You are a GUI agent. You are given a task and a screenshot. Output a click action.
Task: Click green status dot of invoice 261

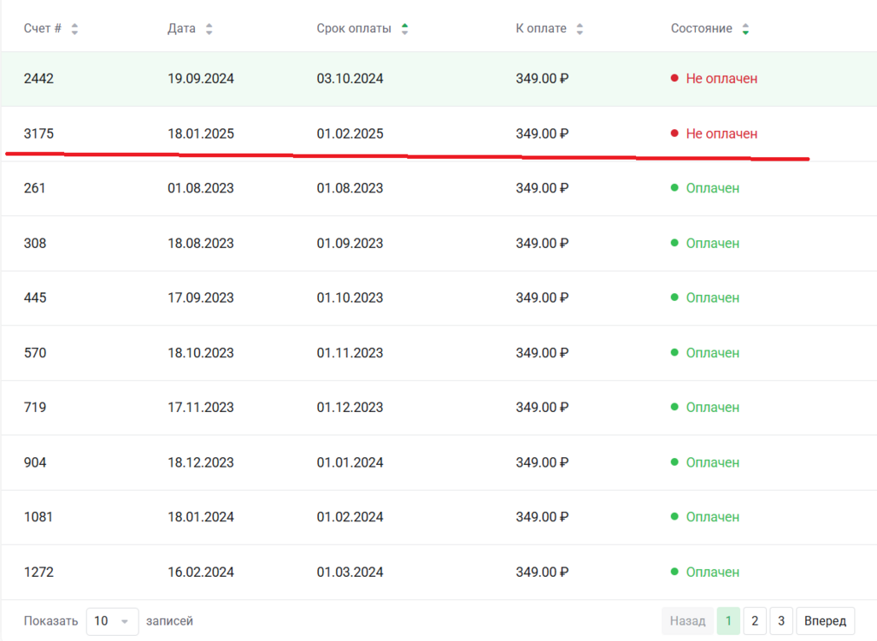(x=674, y=188)
